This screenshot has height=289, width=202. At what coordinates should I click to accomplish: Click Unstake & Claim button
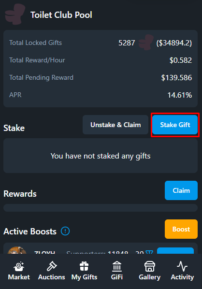pos(115,125)
